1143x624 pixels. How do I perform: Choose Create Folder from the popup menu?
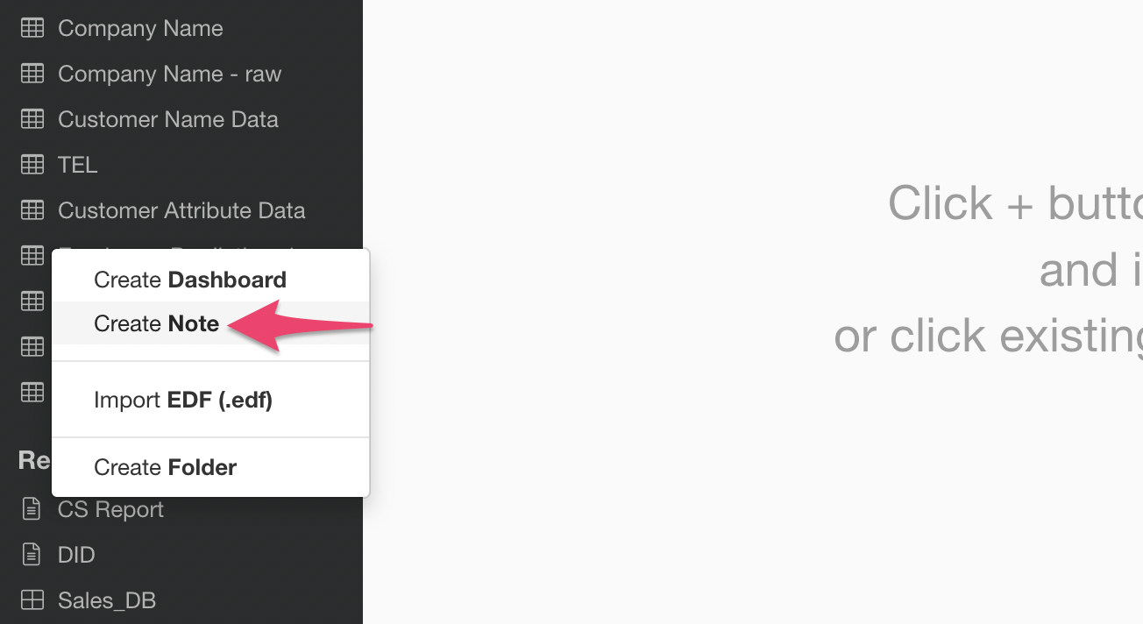click(x=166, y=467)
